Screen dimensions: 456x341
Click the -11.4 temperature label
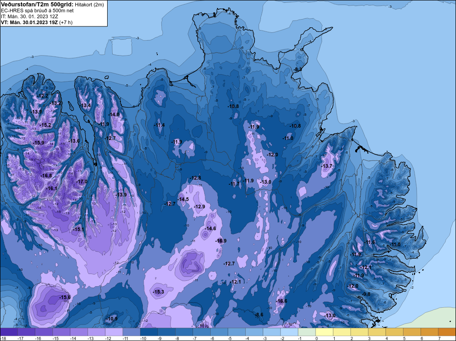tap(159, 125)
